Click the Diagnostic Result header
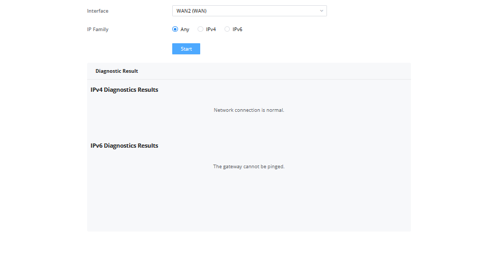Image resolution: width=486 pixels, height=279 pixels. (x=117, y=71)
